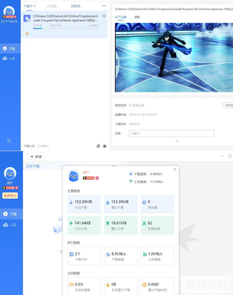Click the green 上传速度 arrow icon
The width and height of the screenshot is (233, 295).
coord(131,182)
